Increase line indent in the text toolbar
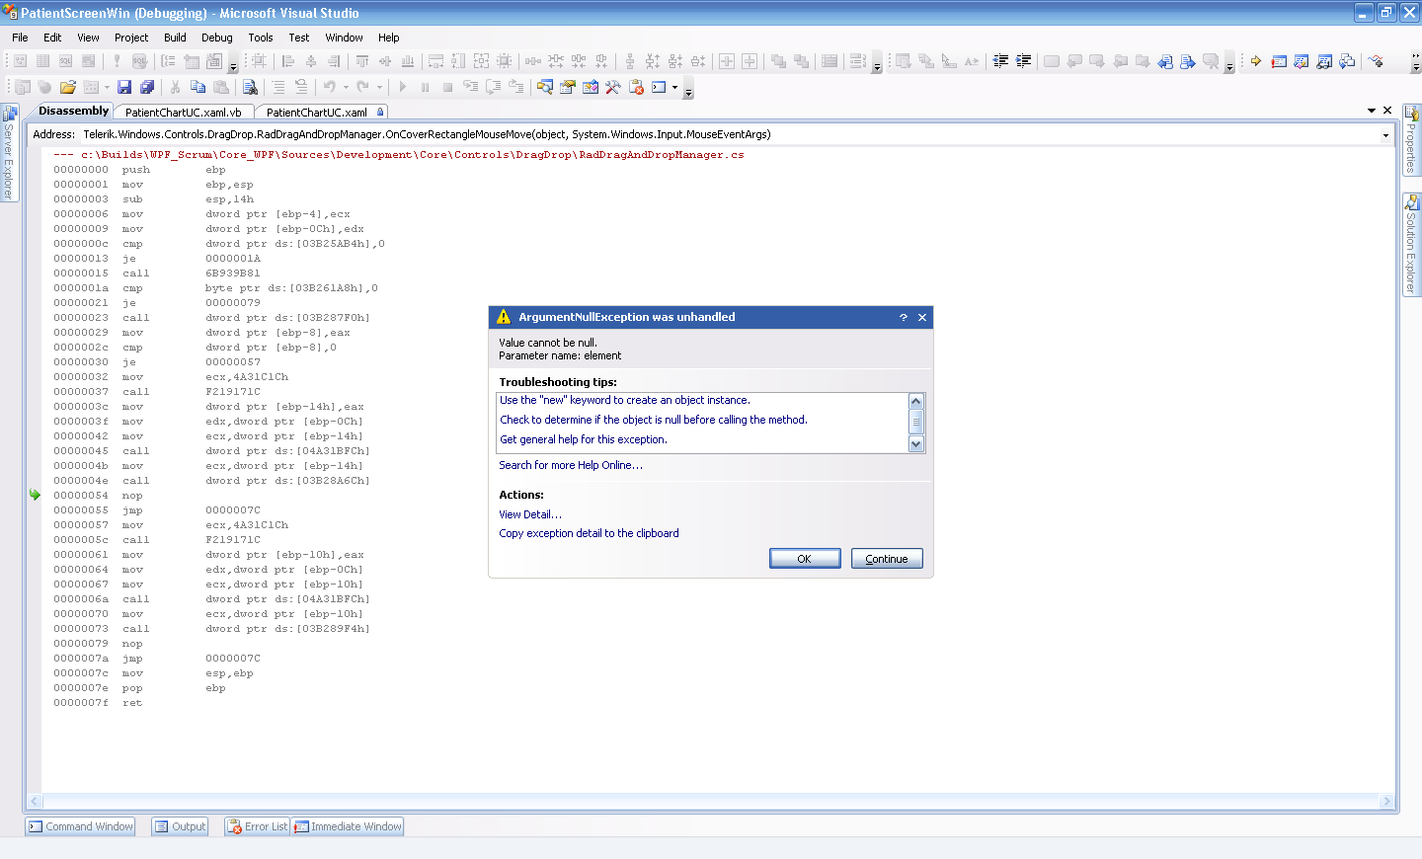 pyautogui.click(x=1023, y=61)
